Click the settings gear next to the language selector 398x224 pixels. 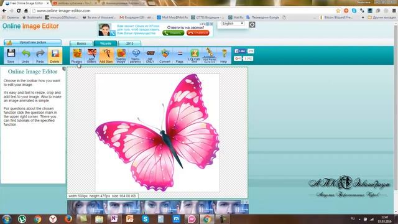tap(252, 25)
